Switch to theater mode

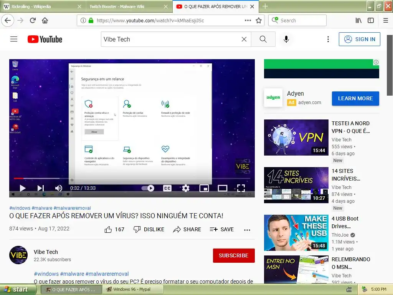(223, 188)
